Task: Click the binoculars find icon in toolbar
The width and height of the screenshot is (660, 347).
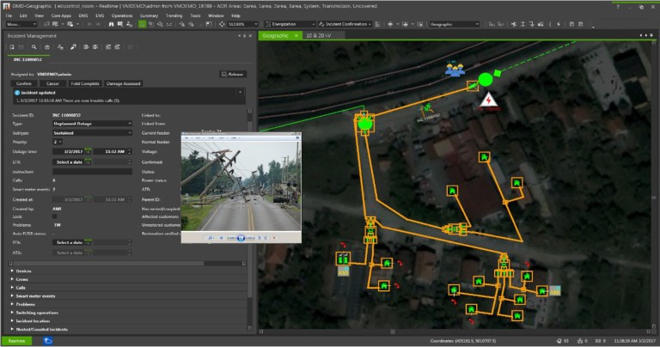Action: [x=111, y=24]
